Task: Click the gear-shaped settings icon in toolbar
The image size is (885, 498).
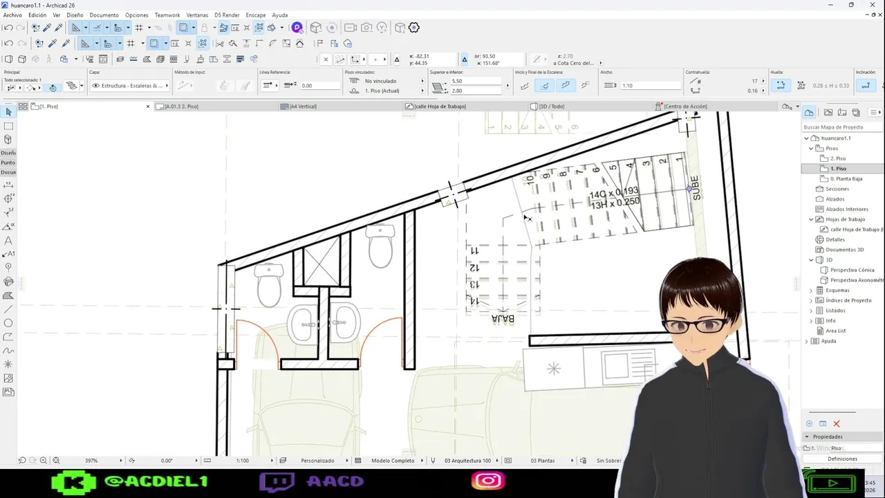Action: (414, 28)
